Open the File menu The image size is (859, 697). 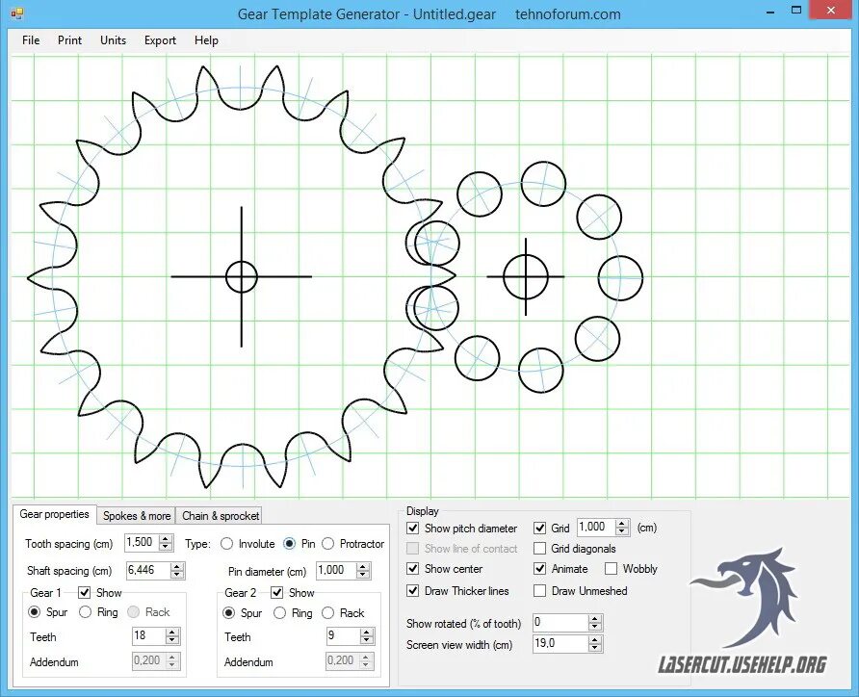[x=30, y=40]
